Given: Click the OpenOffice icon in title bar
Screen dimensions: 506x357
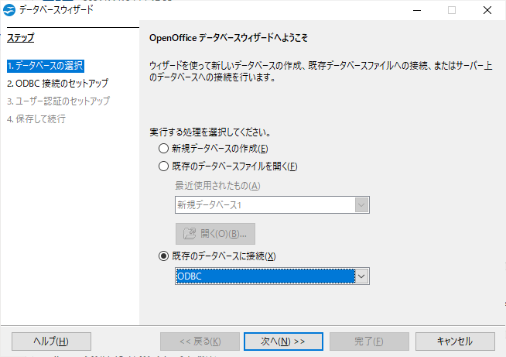Looking at the screenshot, I should 9,10.
